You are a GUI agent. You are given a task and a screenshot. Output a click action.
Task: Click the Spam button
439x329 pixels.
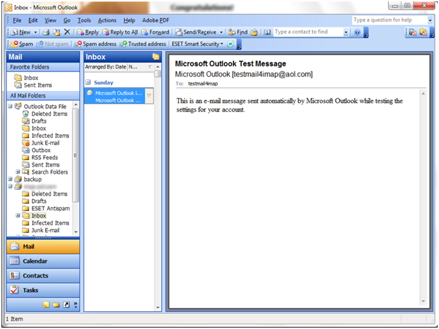(x=22, y=44)
